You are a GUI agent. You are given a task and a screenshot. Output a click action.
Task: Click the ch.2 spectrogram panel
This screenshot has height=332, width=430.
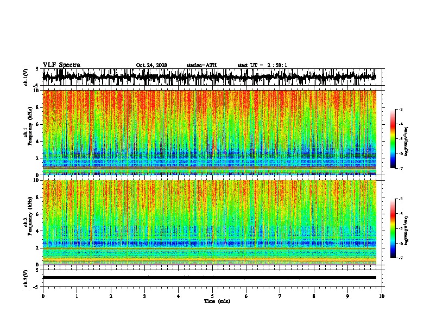click(210, 222)
